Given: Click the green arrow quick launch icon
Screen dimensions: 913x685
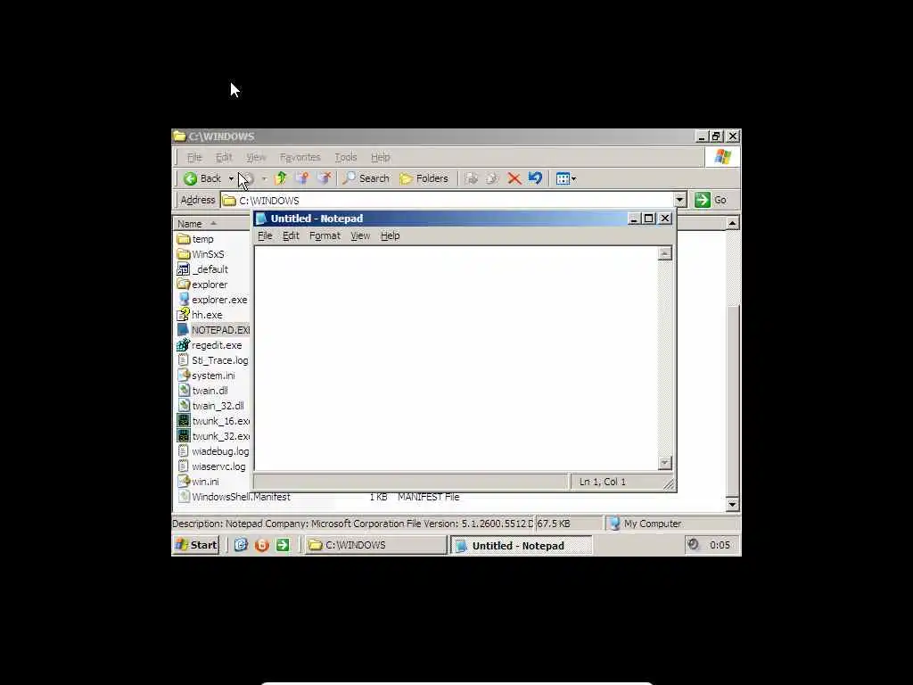Looking at the screenshot, I should coord(283,545).
